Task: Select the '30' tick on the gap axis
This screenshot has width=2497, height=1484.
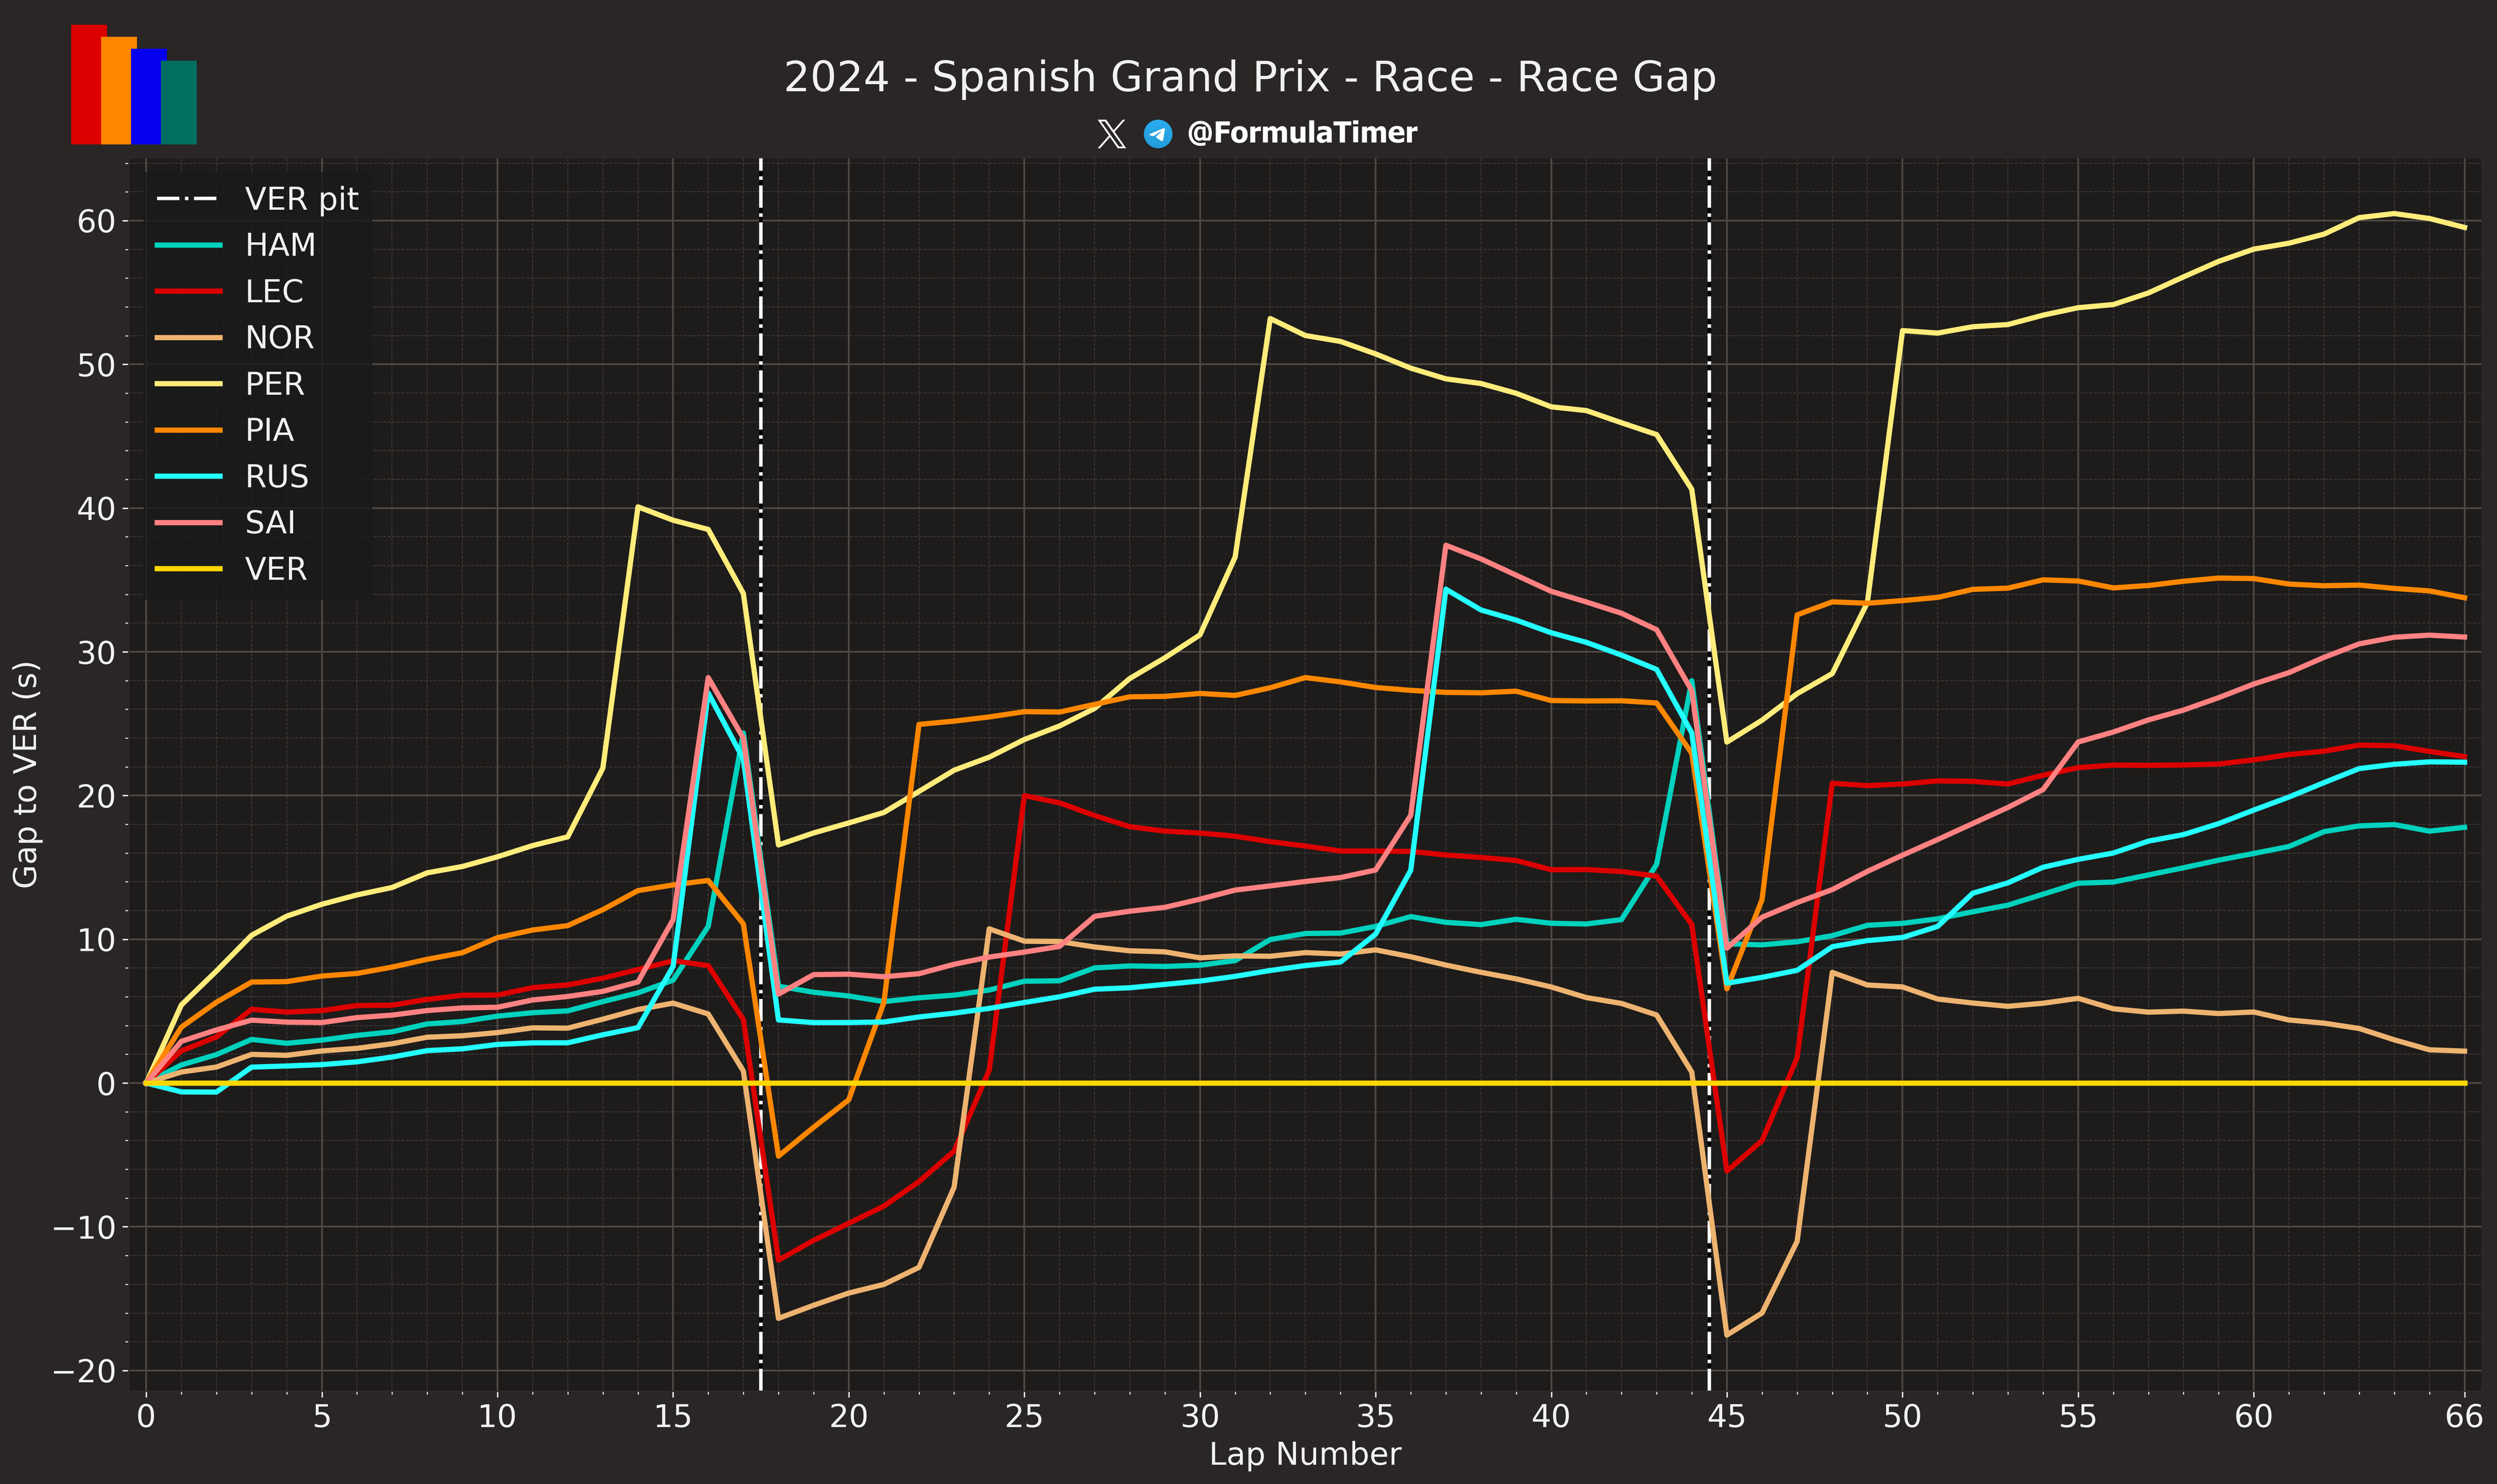Action: (x=97, y=652)
